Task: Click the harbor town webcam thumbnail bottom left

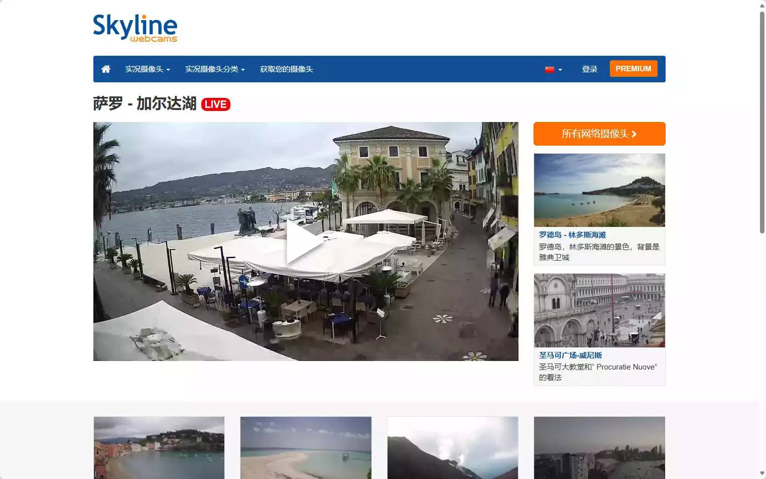Action: 159,447
